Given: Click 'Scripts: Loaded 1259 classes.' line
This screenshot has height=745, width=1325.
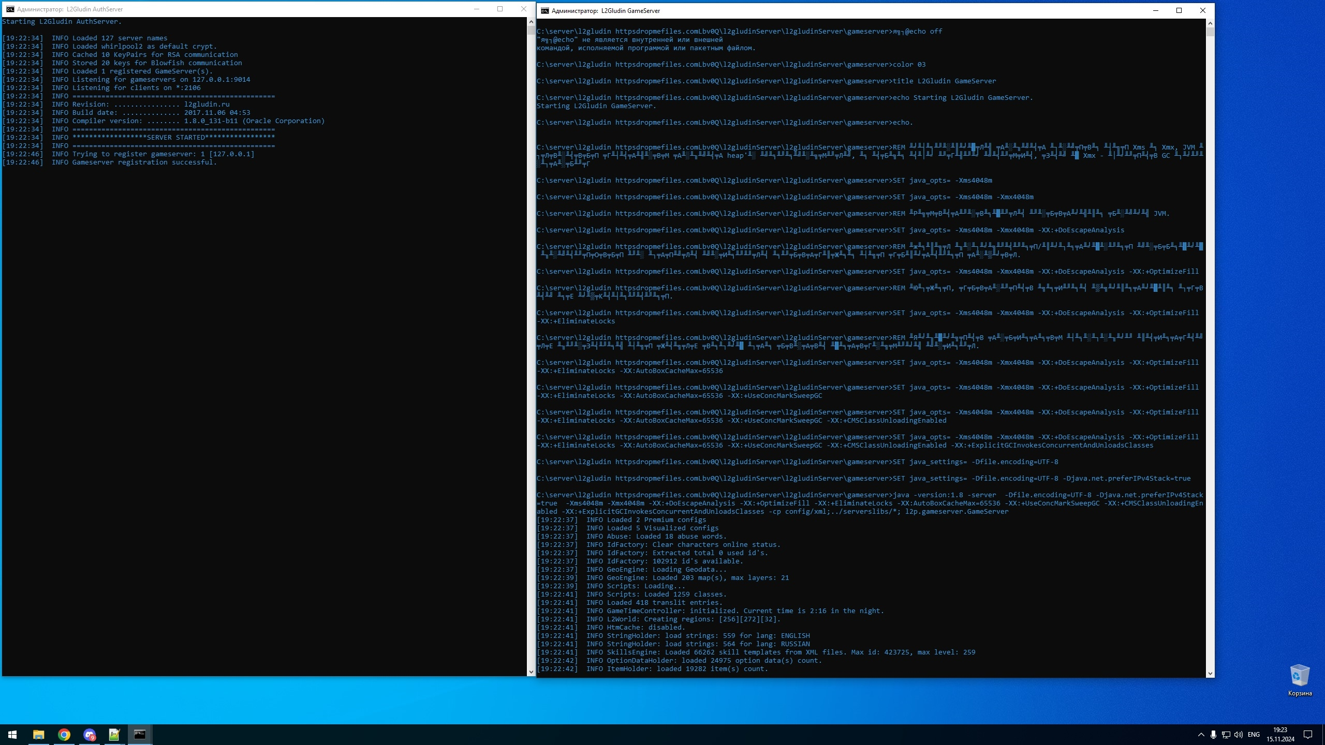Looking at the screenshot, I should [x=632, y=594].
